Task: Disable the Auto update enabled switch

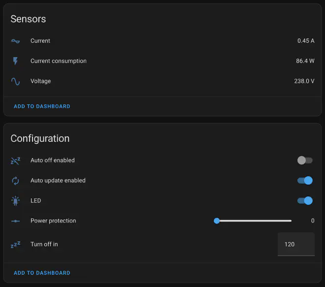Action: pos(305,181)
